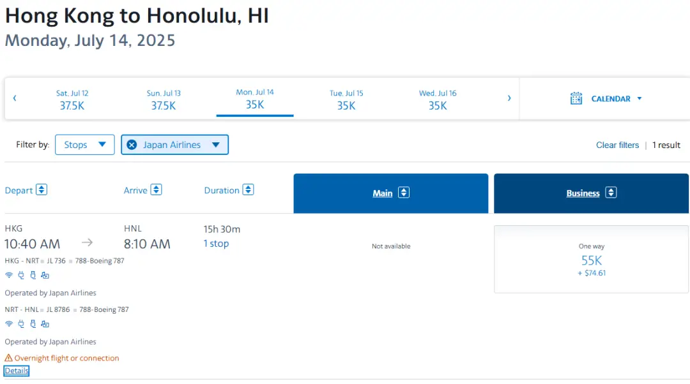Click the entertainment icon for HKG-NRT segment
The height and width of the screenshot is (384, 690).
(45, 276)
